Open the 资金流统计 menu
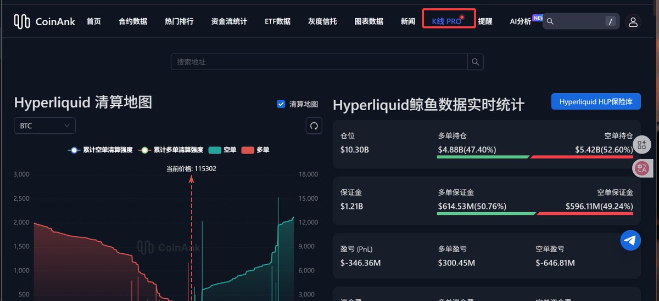Screen dimensions: 659x301 (229, 21)
